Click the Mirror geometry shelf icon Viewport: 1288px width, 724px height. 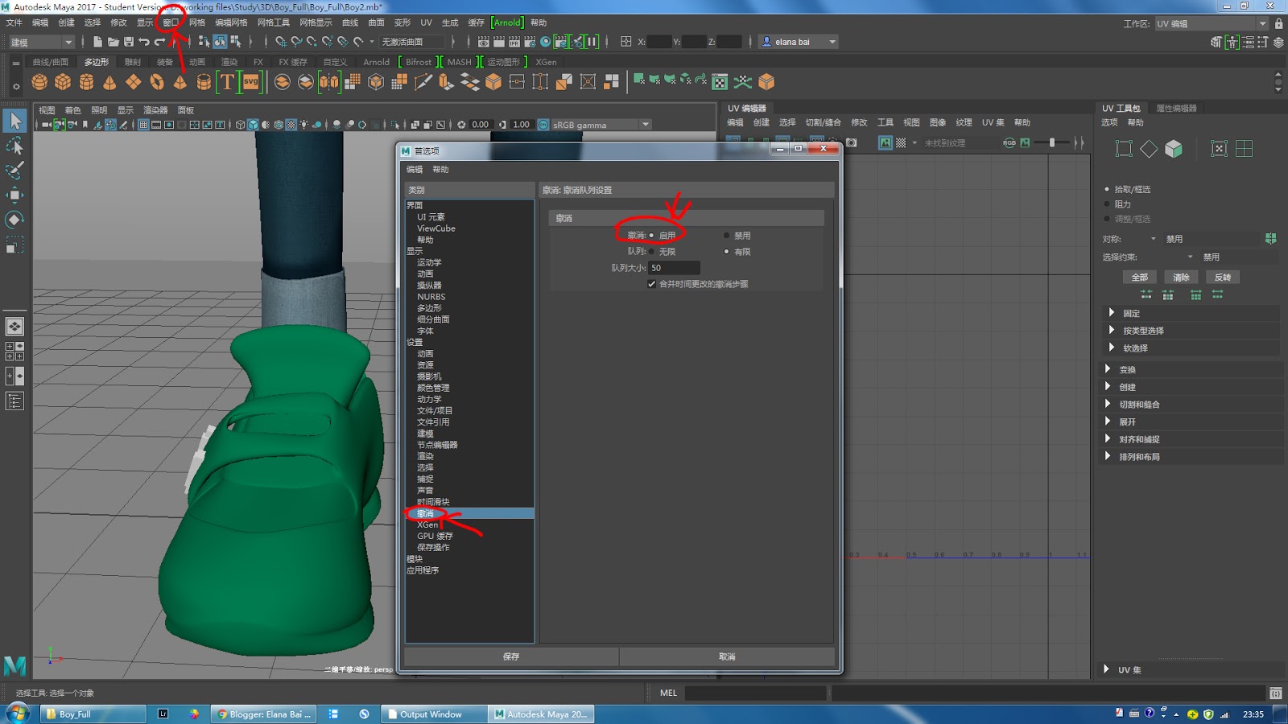(329, 82)
